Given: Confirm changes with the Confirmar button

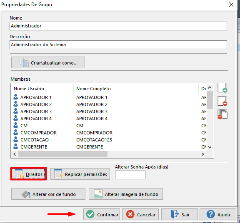Looking at the screenshot, I should click(x=102, y=214).
